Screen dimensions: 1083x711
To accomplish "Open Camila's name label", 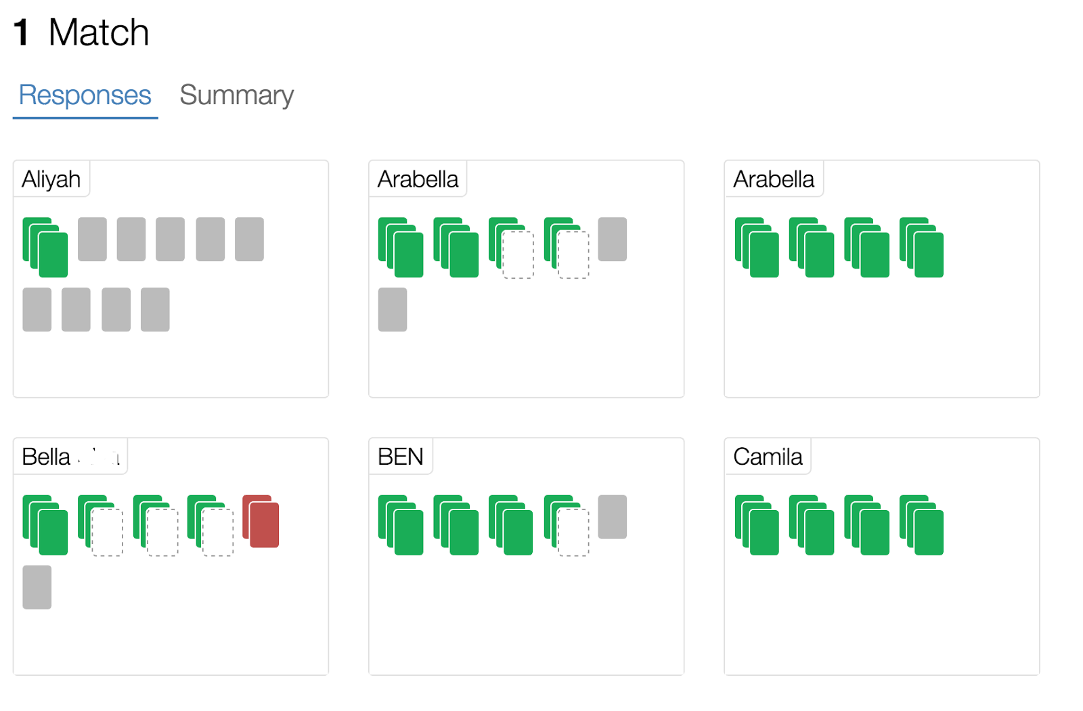I will pos(768,457).
